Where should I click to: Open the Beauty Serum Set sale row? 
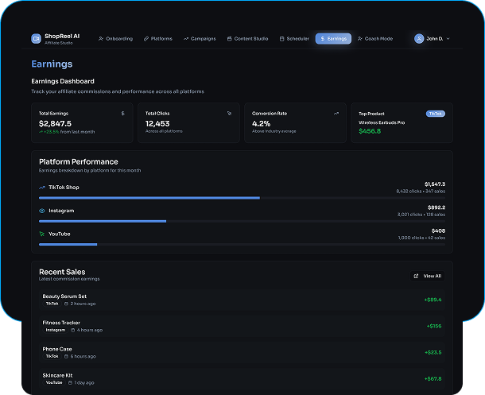tap(242, 300)
